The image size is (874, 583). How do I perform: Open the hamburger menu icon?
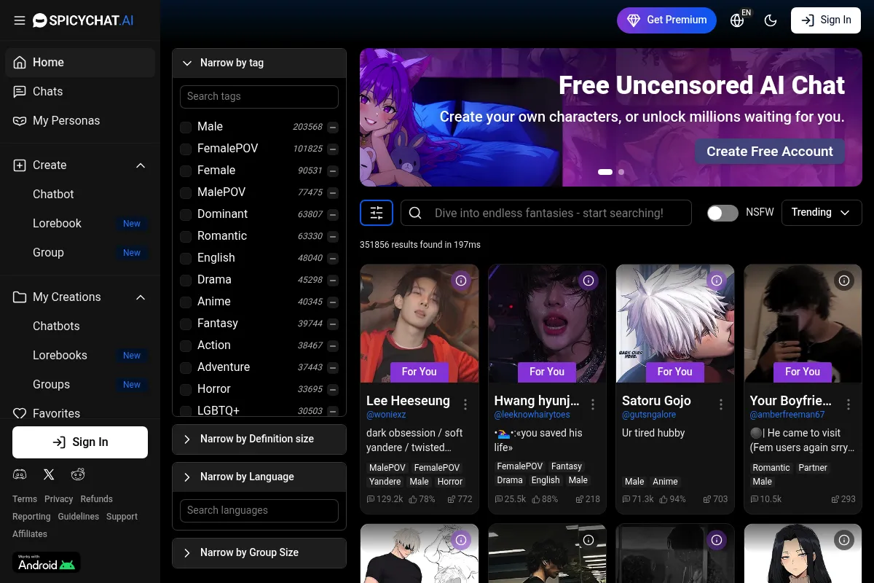[x=20, y=20]
